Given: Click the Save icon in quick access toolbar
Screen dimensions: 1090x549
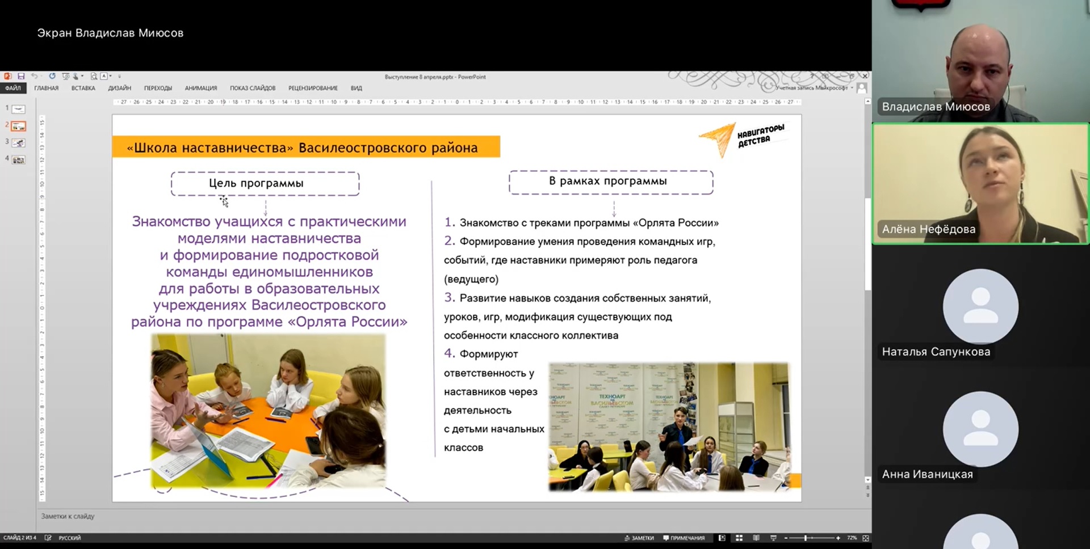Looking at the screenshot, I should pos(21,76).
